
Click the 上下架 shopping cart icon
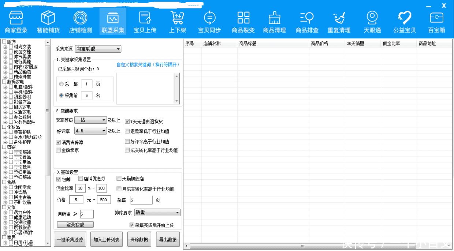pos(177,18)
